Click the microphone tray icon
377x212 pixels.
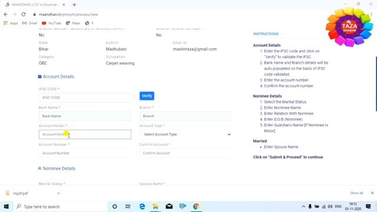click(310, 207)
